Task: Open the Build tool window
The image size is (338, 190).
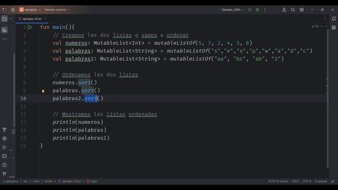Action: (4, 130)
